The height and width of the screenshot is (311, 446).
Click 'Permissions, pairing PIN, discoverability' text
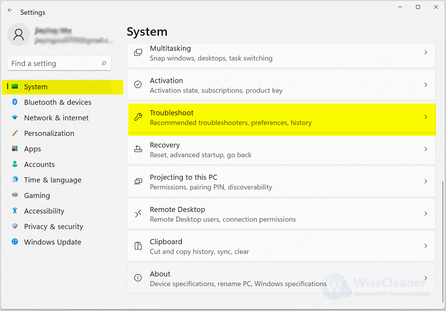click(x=211, y=187)
